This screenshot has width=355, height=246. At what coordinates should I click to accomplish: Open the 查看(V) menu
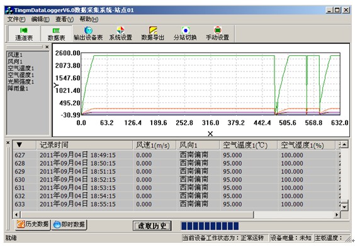pyautogui.click(x=65, y=19)
